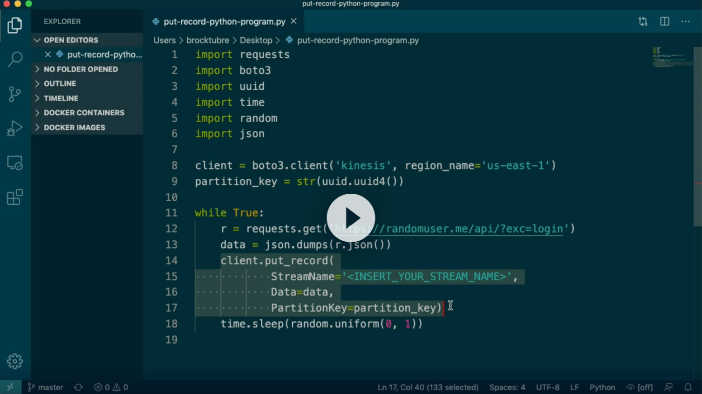Close put-record-pytho... in Open Editors
This screenshot has height=394, width=702.
click(48, 54)
